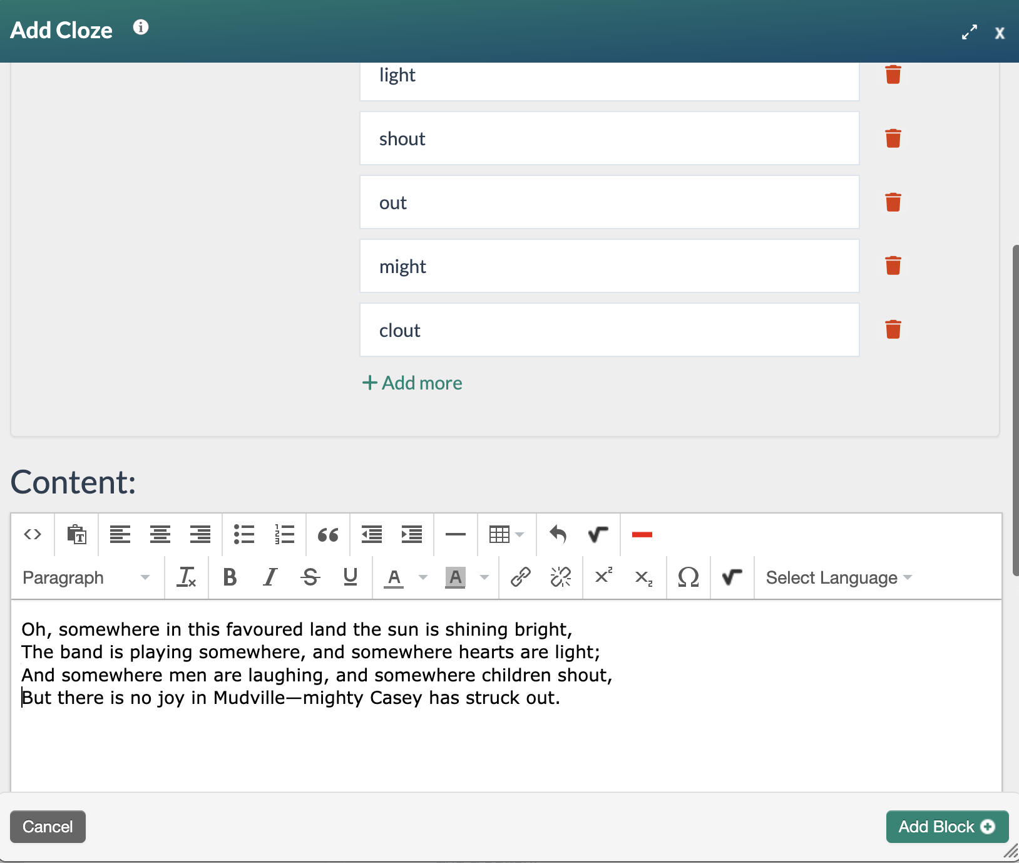Image resolution: width=1019 pixels, height=863 pixels.
Task: Click the square root icon beside undo
Action: (x=598, y=534)
